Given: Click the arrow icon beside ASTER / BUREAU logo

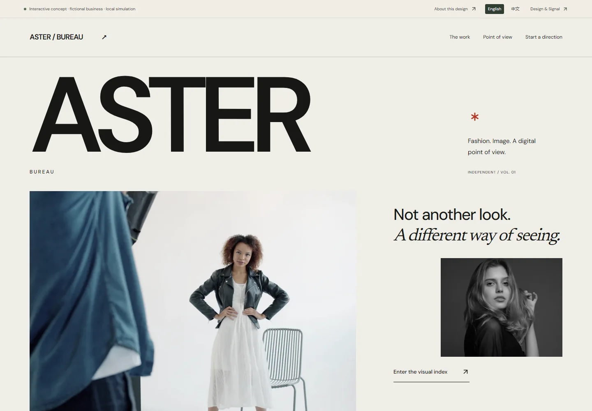Looking at the screenshot, I should (104, 37).
